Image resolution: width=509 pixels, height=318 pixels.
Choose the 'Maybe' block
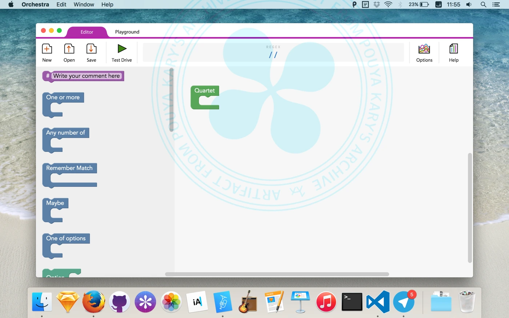pos(55,203)
